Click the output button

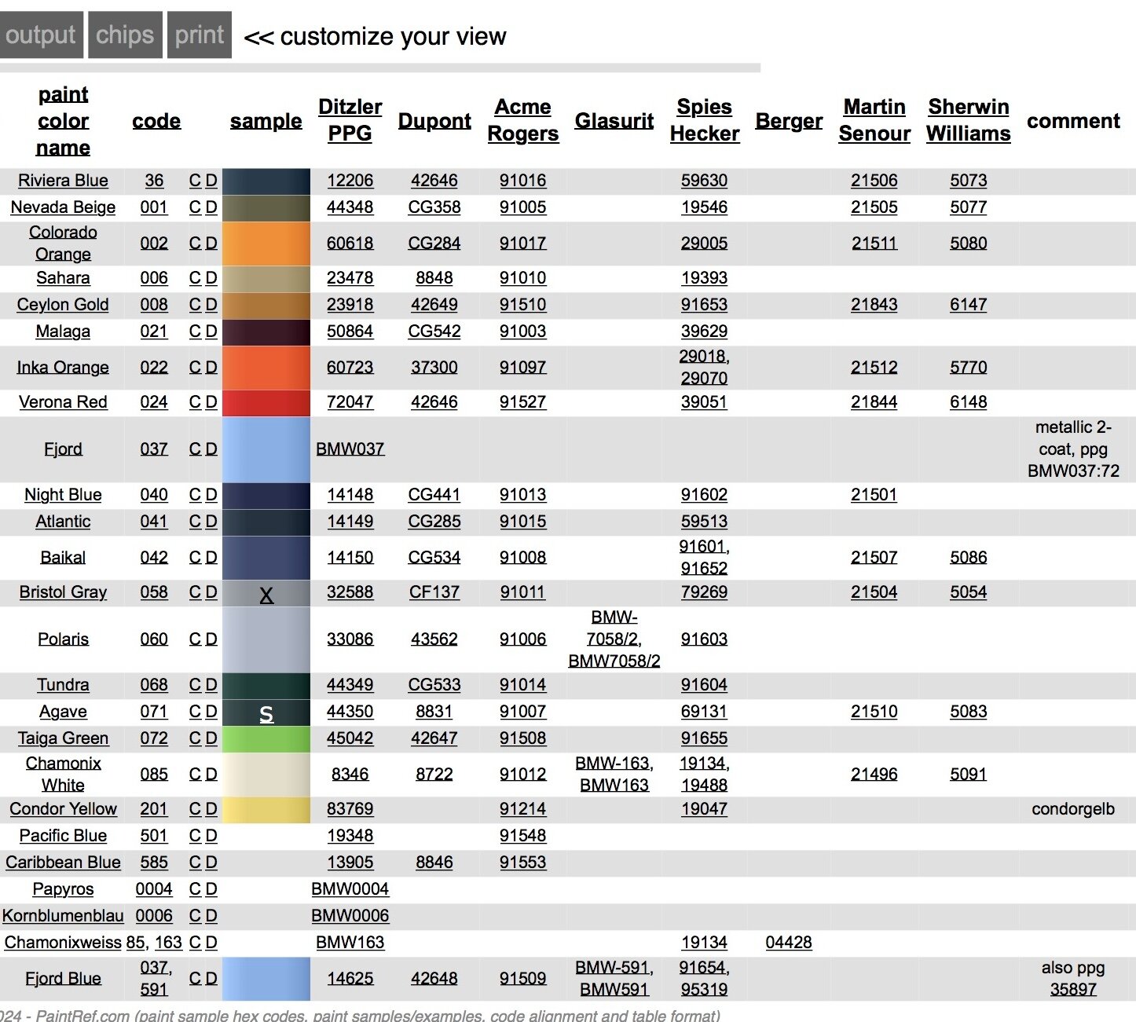click(41, 35)
